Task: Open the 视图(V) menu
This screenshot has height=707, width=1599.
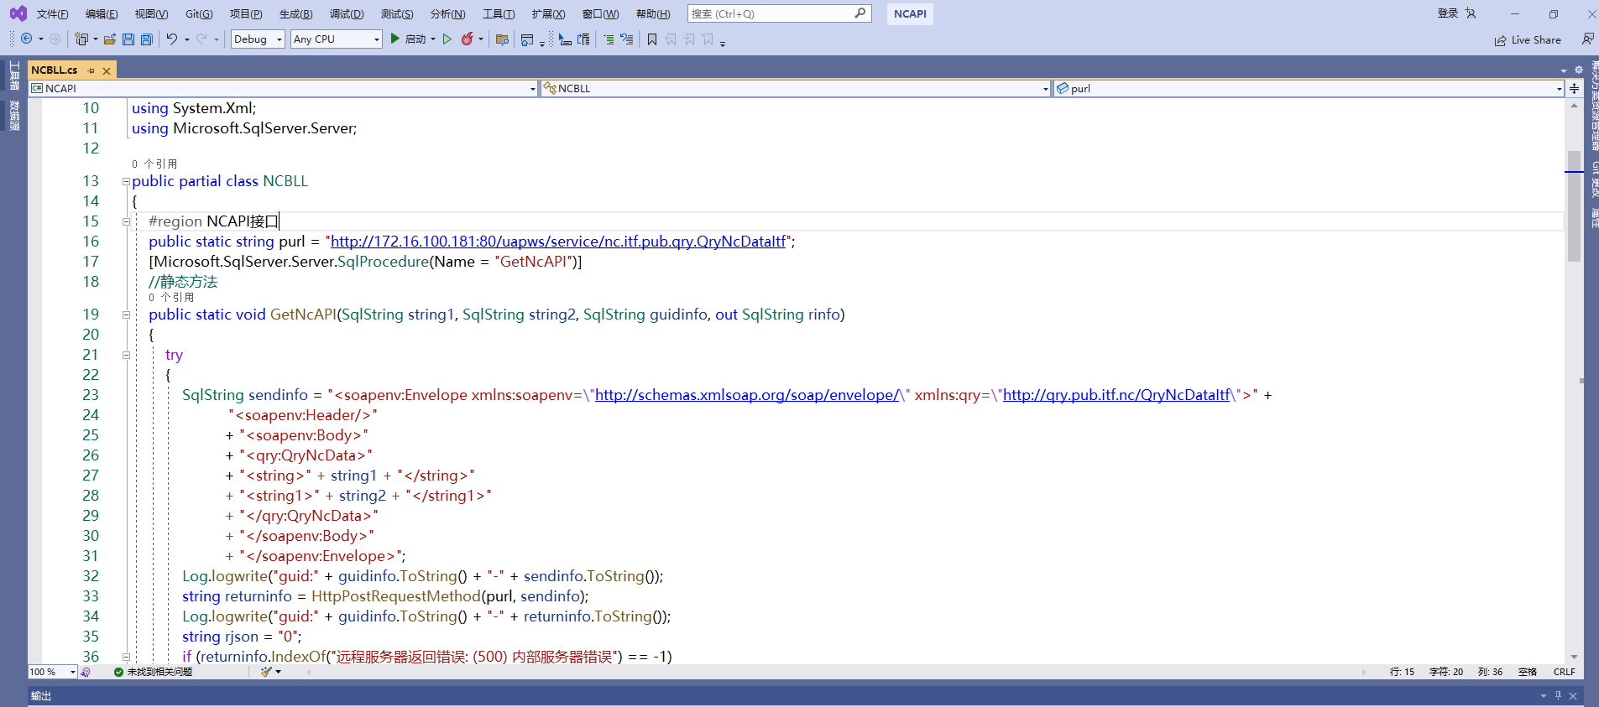Action: 151,13
